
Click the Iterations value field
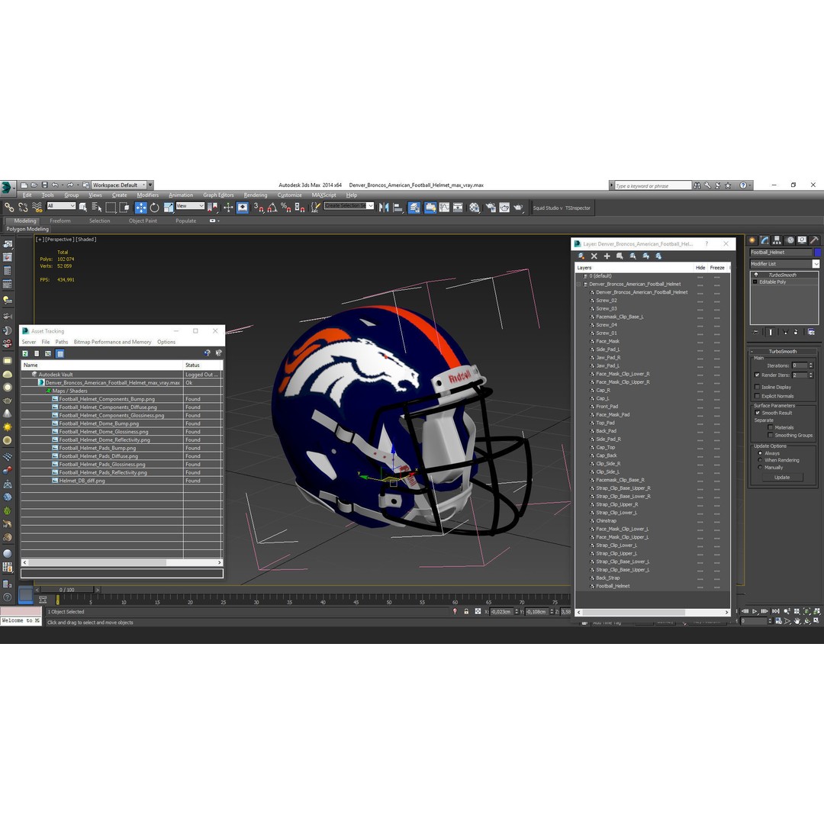click(x=800, y=365)
